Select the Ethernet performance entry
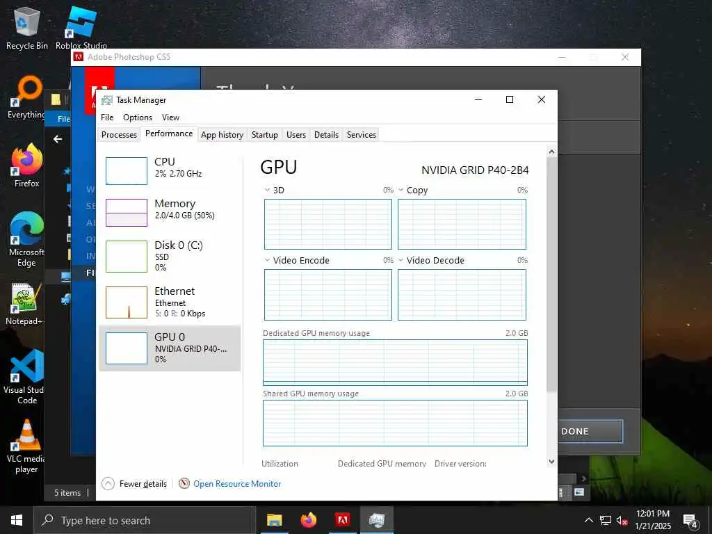 click(x=170, y=302)
